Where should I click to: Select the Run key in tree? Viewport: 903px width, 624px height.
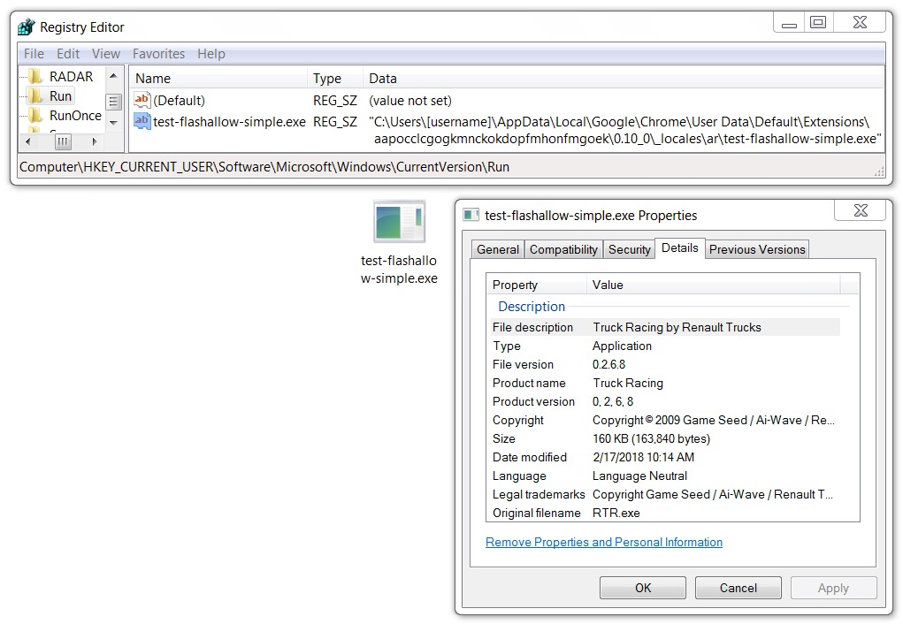[x=60, y=96]
